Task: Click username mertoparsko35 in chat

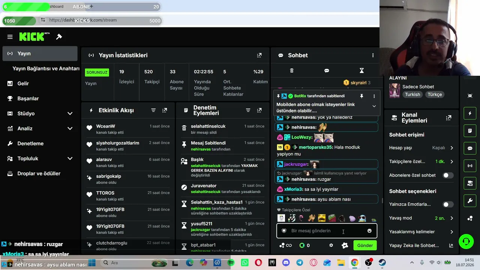Action: coord(315,147)
